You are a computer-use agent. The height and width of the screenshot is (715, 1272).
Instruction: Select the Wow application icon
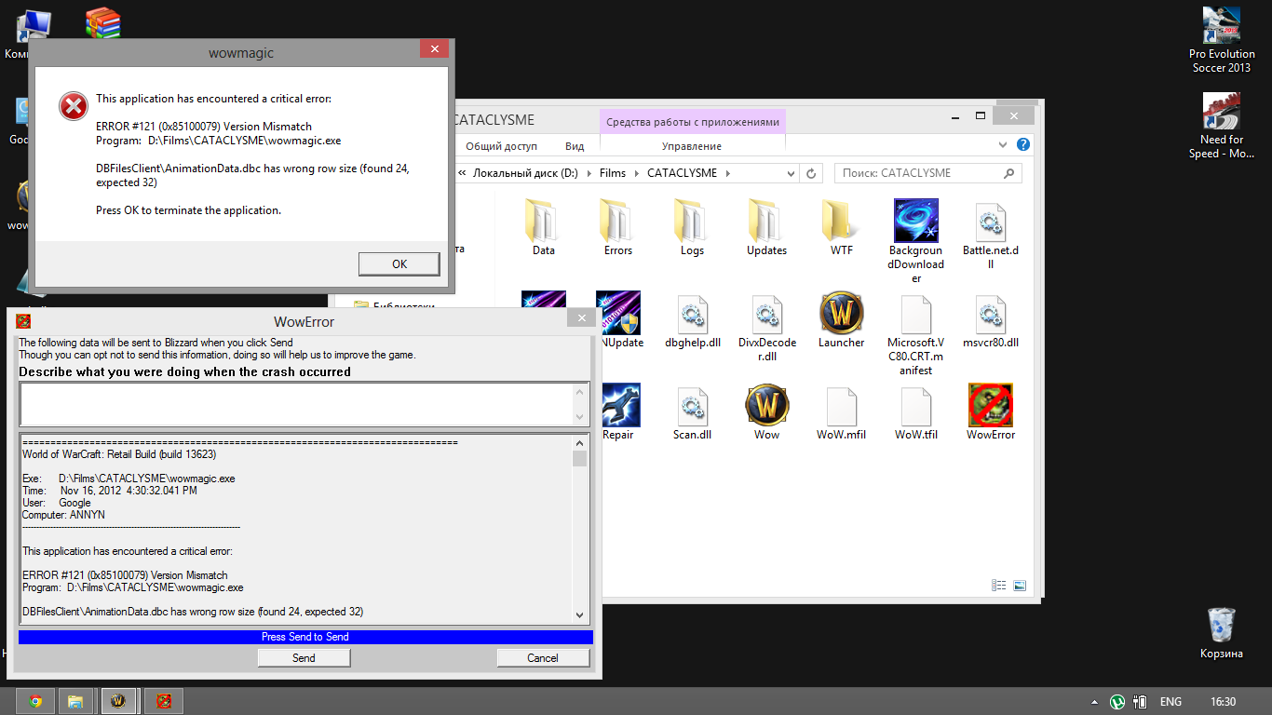click(767, 412)
